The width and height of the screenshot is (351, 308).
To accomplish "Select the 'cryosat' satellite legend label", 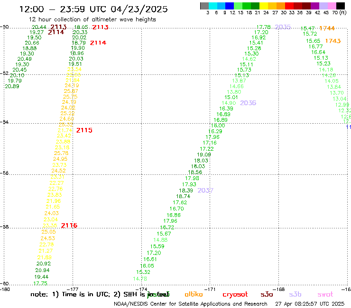I will (235, 295).
